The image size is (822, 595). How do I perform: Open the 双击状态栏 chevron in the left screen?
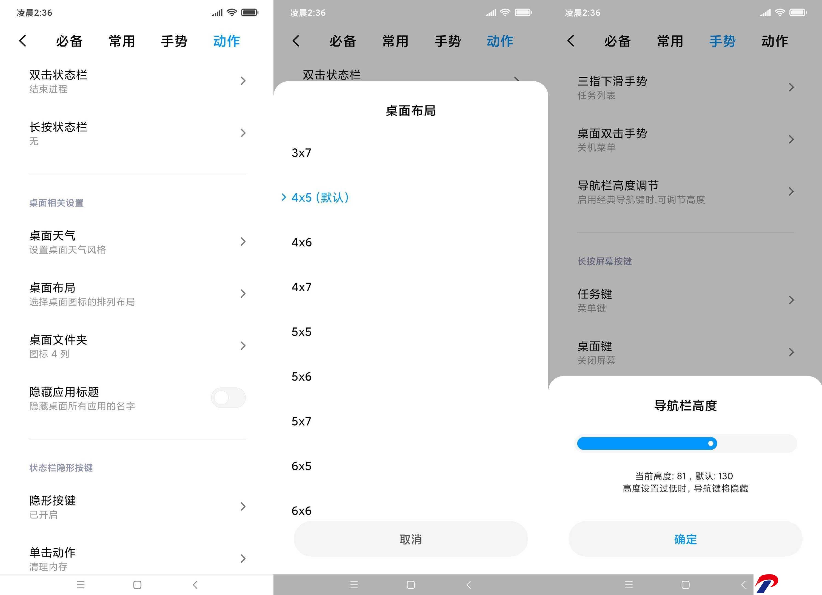(x=243, y=81)
